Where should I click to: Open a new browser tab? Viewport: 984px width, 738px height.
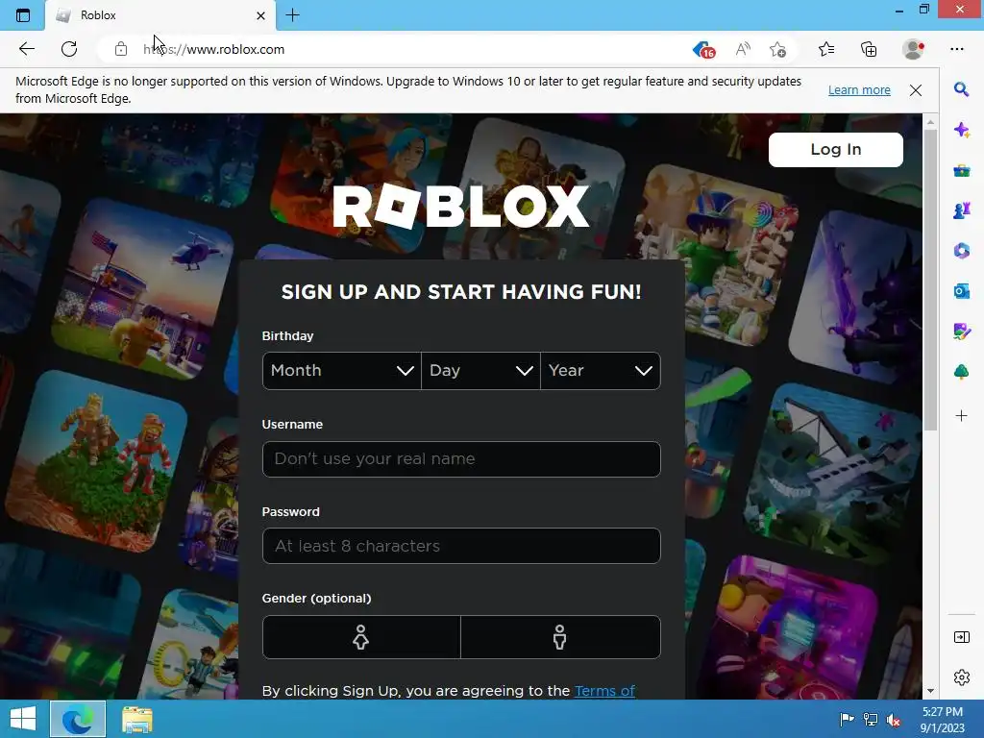[292, 15]
